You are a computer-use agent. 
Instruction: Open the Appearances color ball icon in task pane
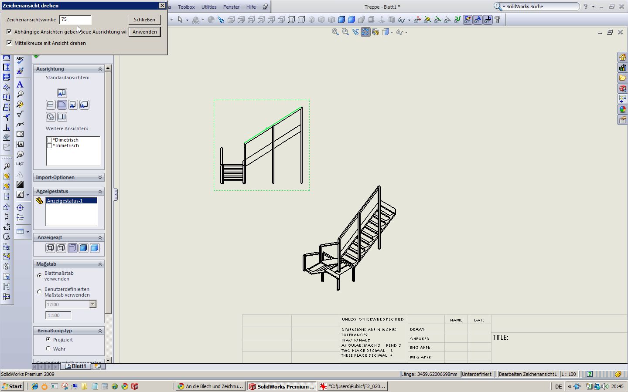click(x=622, y=109)
